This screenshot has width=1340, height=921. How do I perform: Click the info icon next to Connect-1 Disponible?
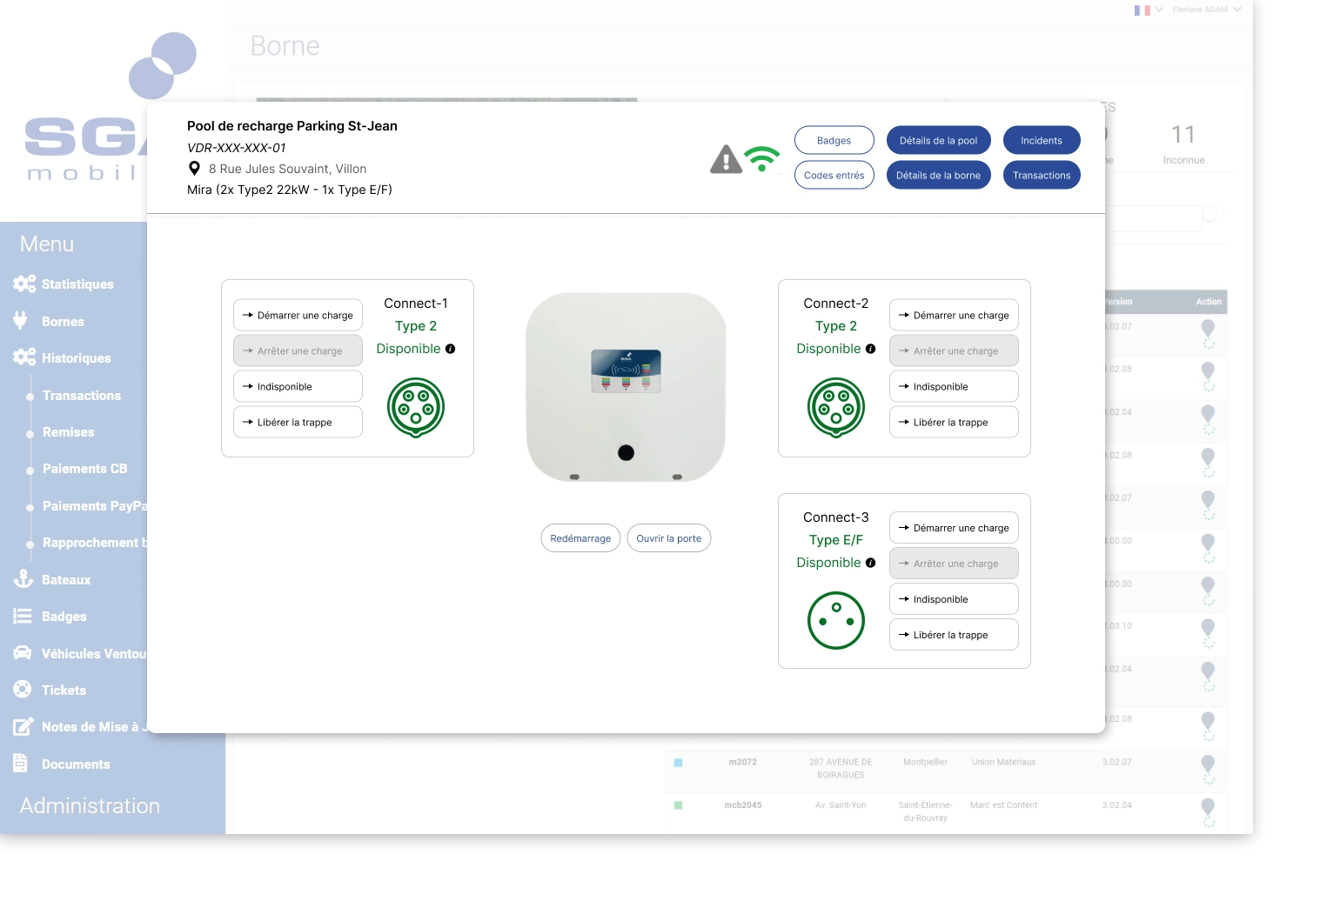click(x=450, y=349)
